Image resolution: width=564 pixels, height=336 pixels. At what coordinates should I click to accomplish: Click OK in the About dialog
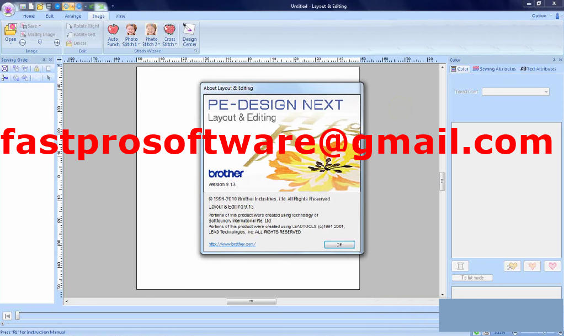[339, 245]
